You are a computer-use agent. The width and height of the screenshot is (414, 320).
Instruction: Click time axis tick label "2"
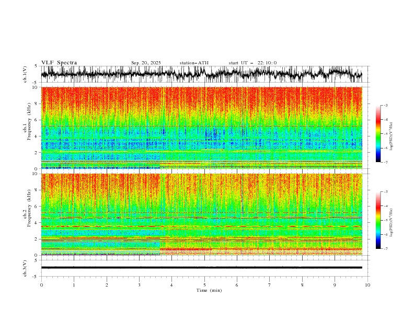click(x=107, y=285)
